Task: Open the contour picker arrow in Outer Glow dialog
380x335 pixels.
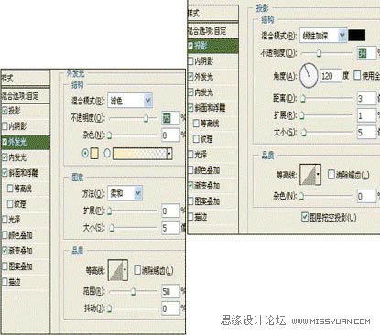Action: click(x=125, y=270)
